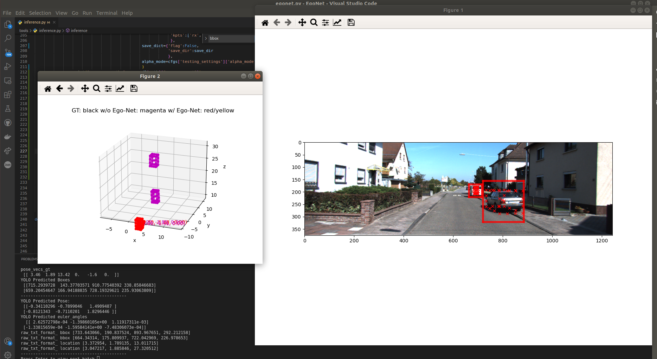Expand the tools folder breadcrumb
657x359 pixels.
pyautogui.click(x=24, y=31)
